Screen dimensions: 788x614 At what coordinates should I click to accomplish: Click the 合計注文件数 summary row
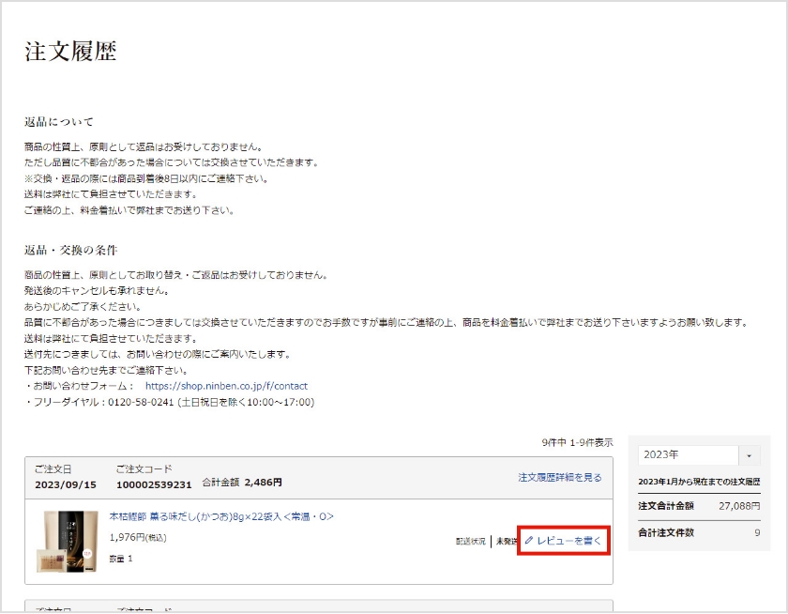(699, 532)
